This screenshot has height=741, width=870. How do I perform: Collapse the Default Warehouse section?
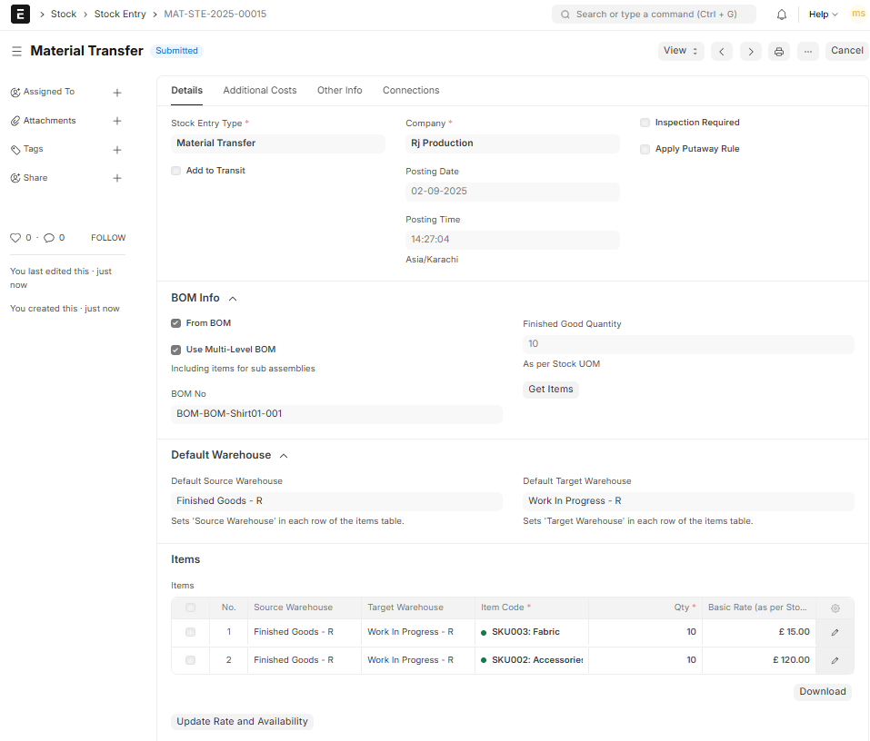pos(284,455)
